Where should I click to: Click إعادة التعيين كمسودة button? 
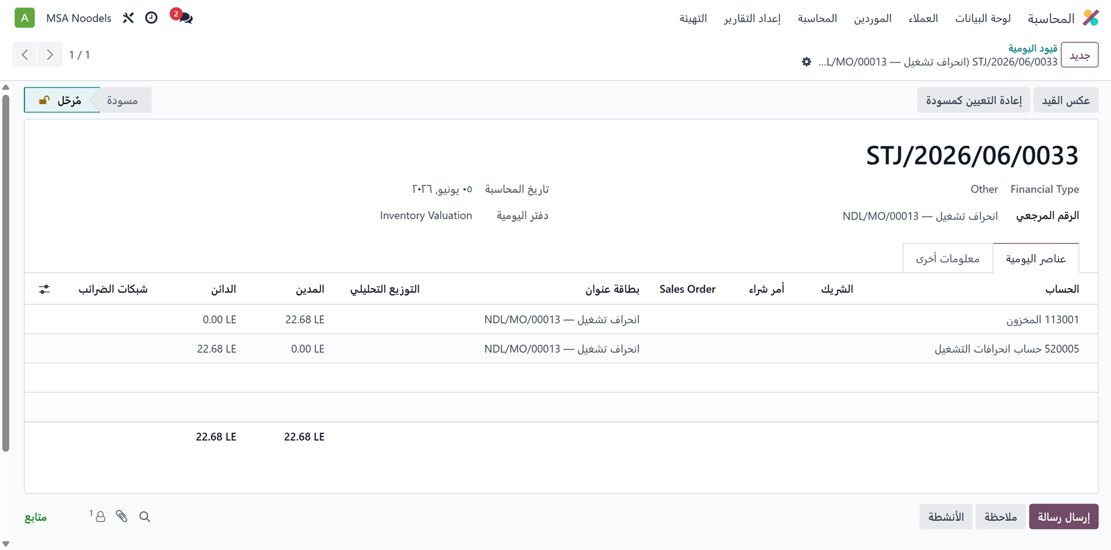click(x=974, y=100)
